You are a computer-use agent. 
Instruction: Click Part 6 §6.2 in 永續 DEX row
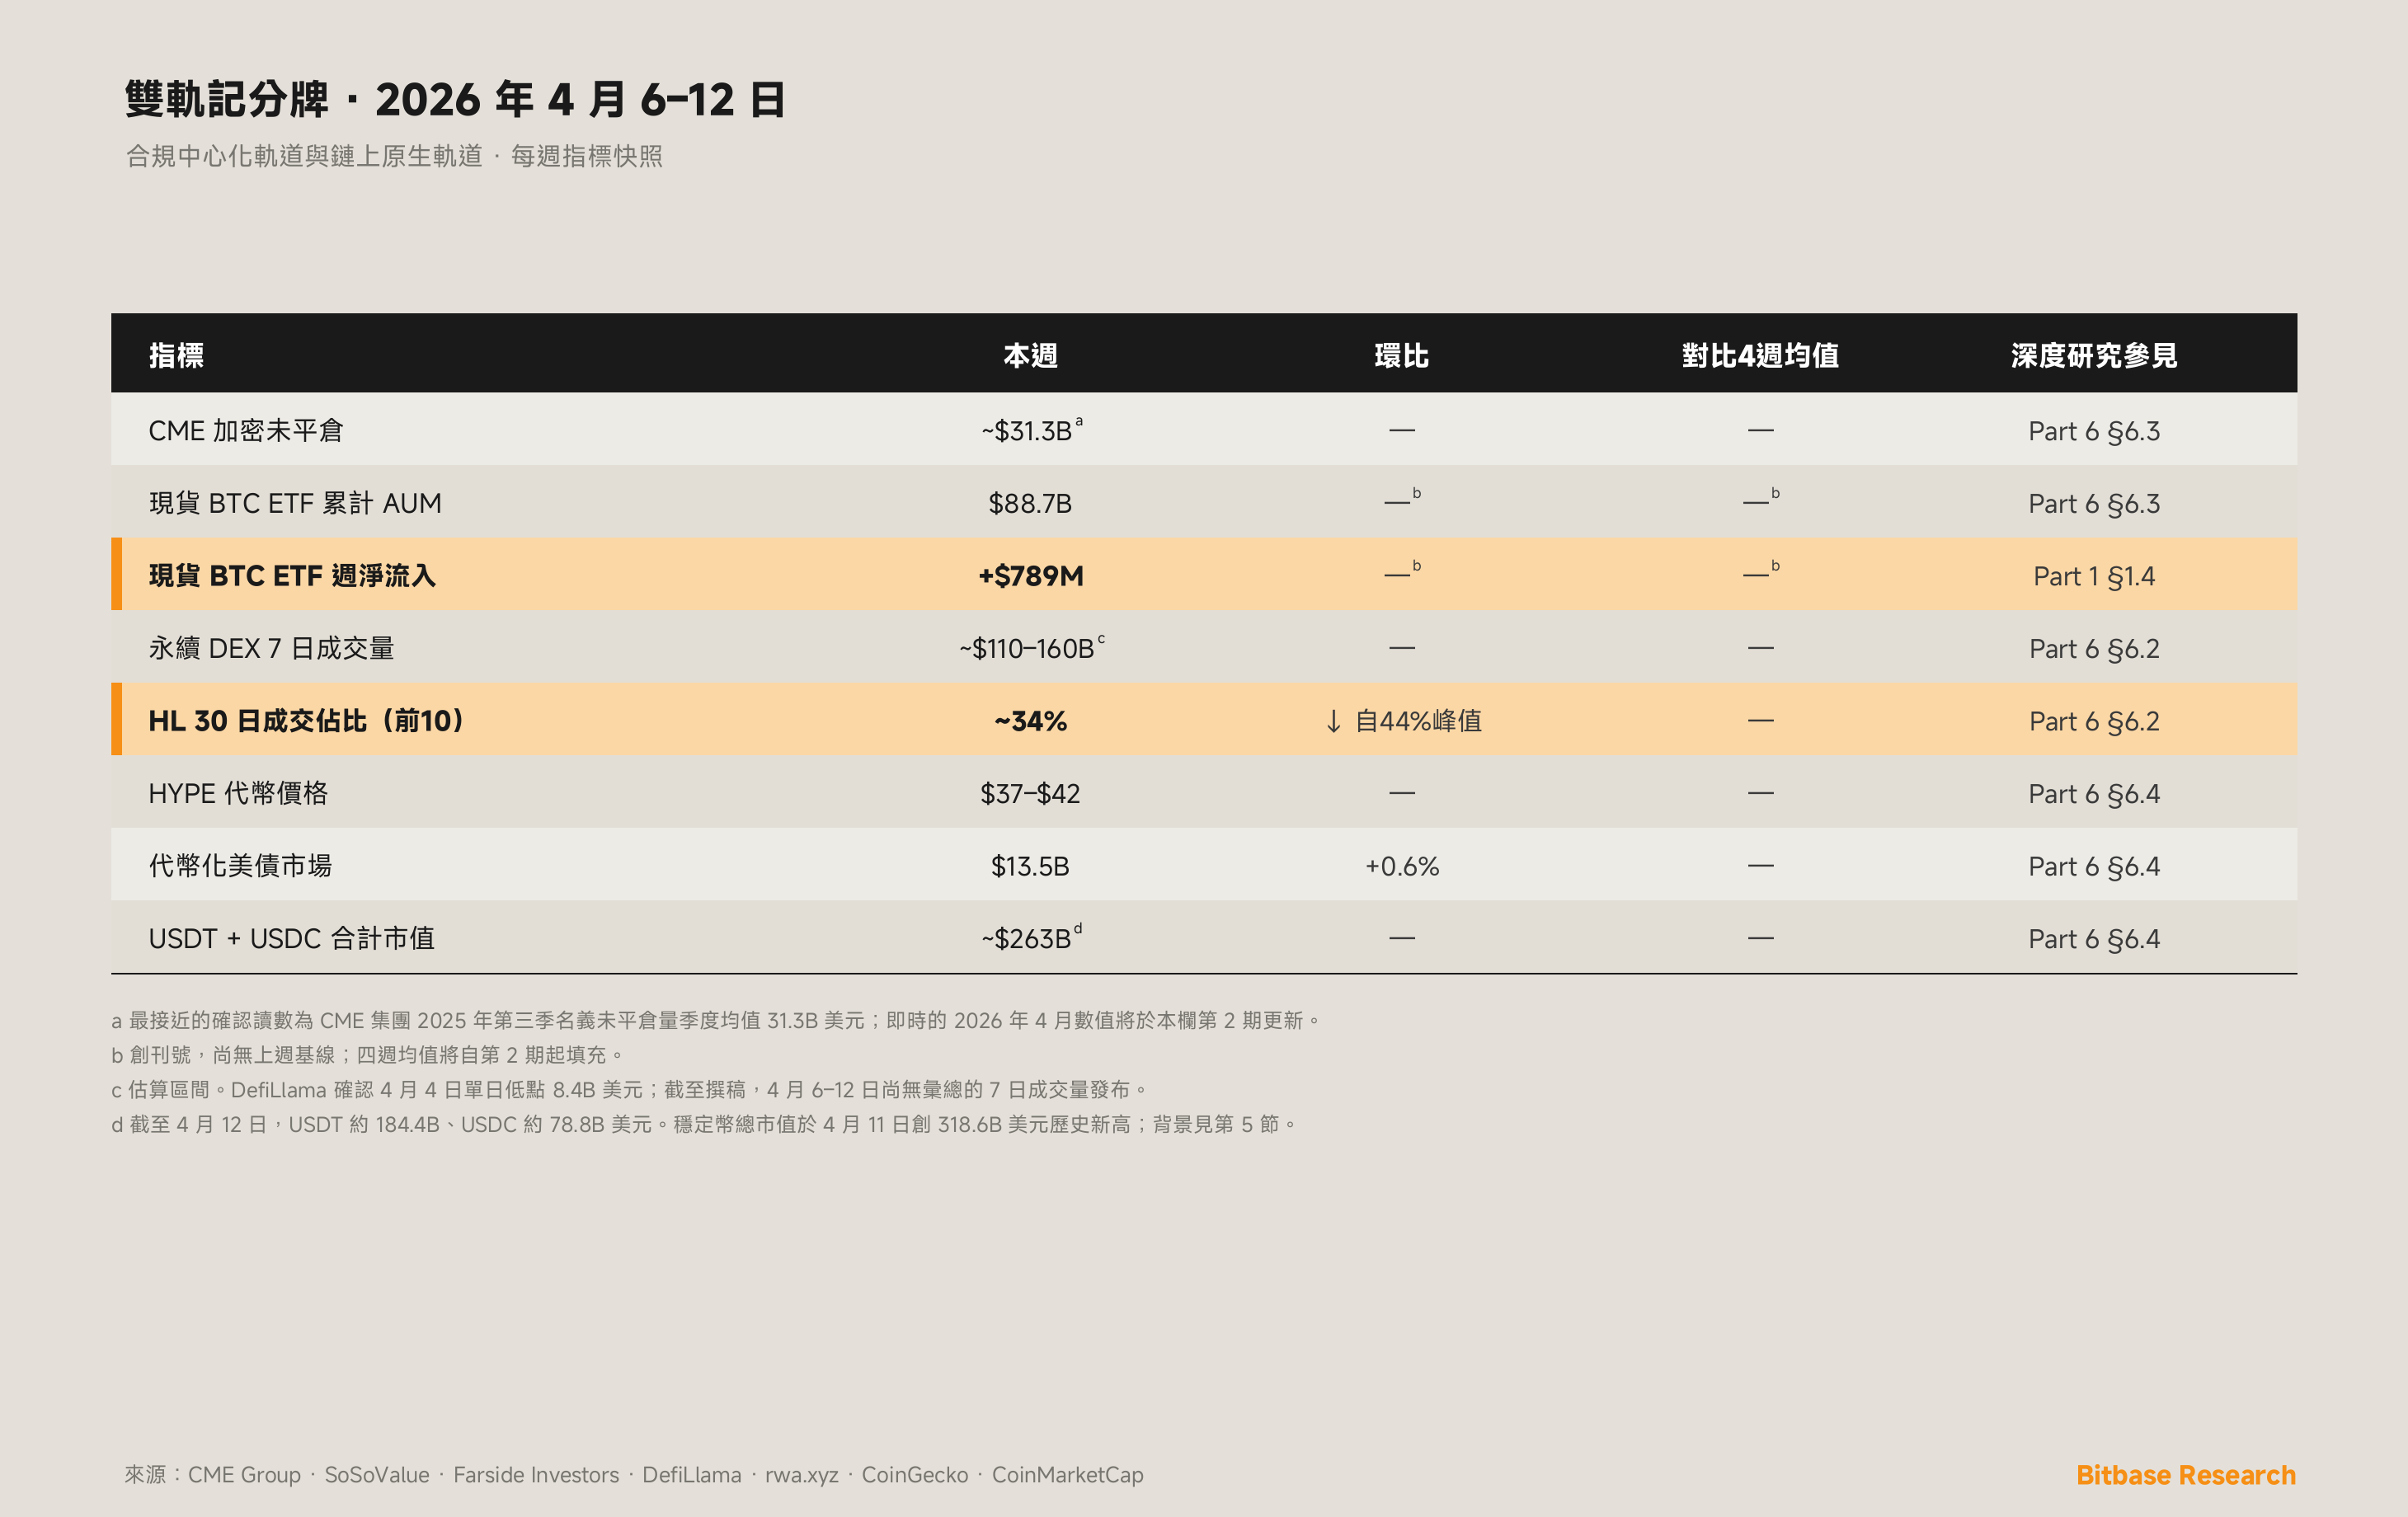[x=2094, y=648]
